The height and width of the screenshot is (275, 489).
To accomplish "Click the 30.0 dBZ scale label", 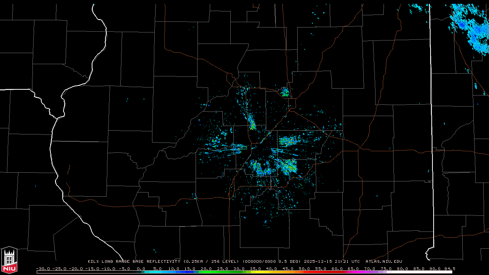I will point(239,269).
